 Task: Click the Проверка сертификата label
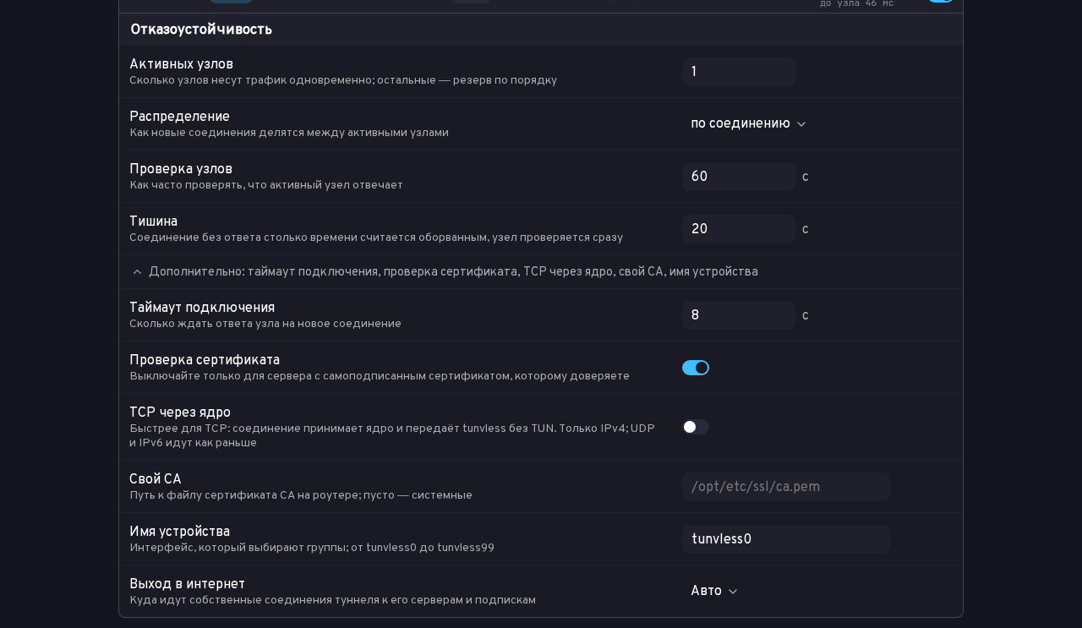(205, 361)
